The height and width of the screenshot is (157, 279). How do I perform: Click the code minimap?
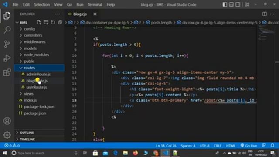point(266,33)
